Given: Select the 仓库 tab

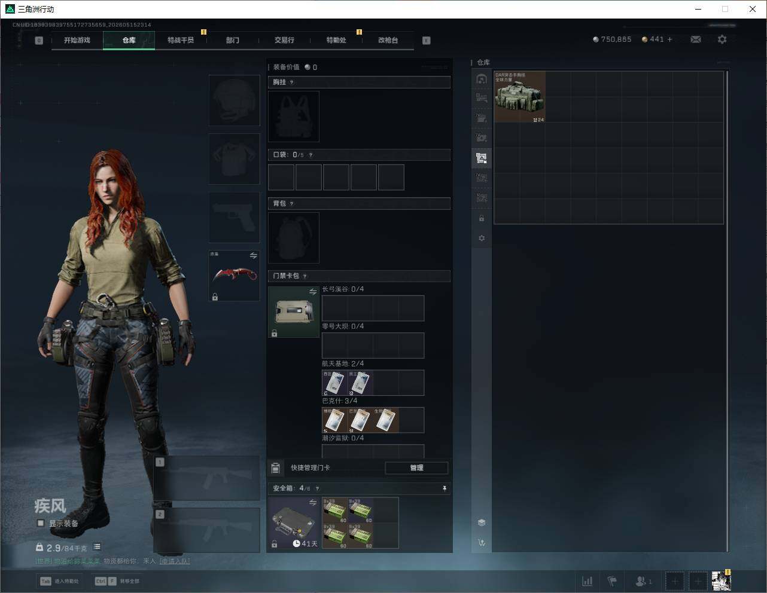Looking at the screenshot, I should (129, 40).
